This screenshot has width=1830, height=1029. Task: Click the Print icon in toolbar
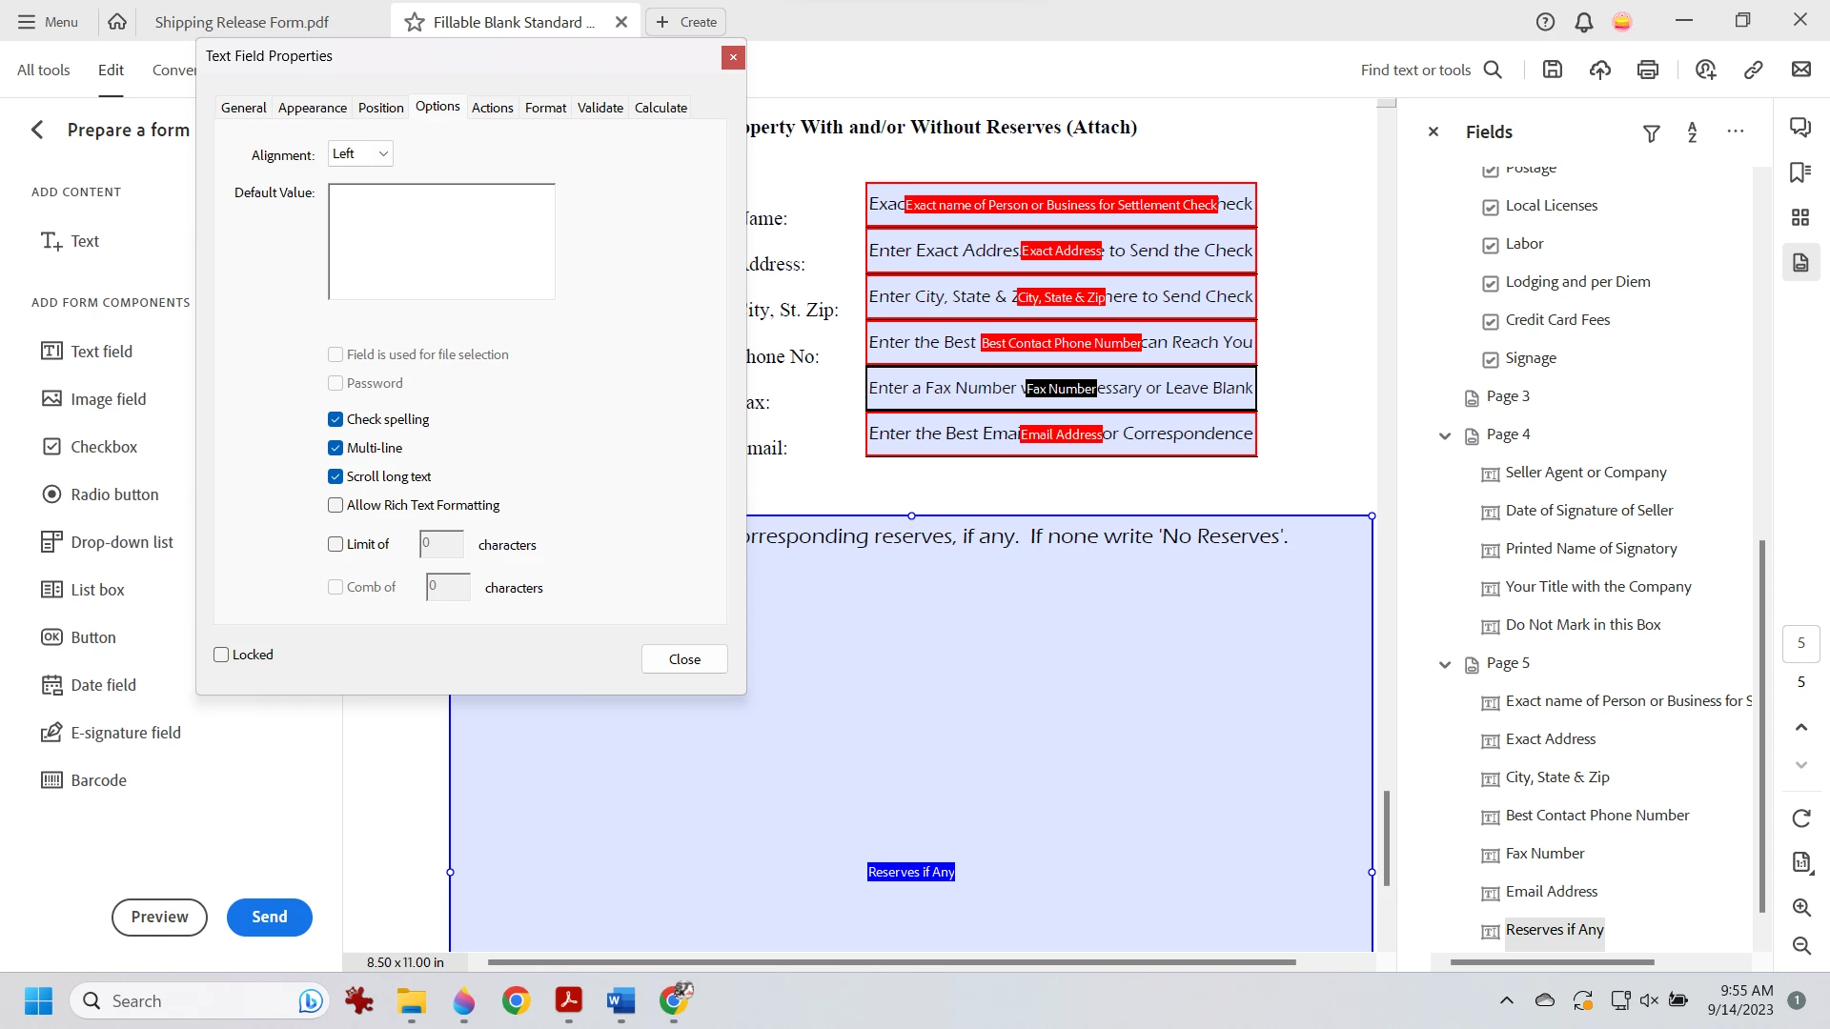click(1648, 70)
